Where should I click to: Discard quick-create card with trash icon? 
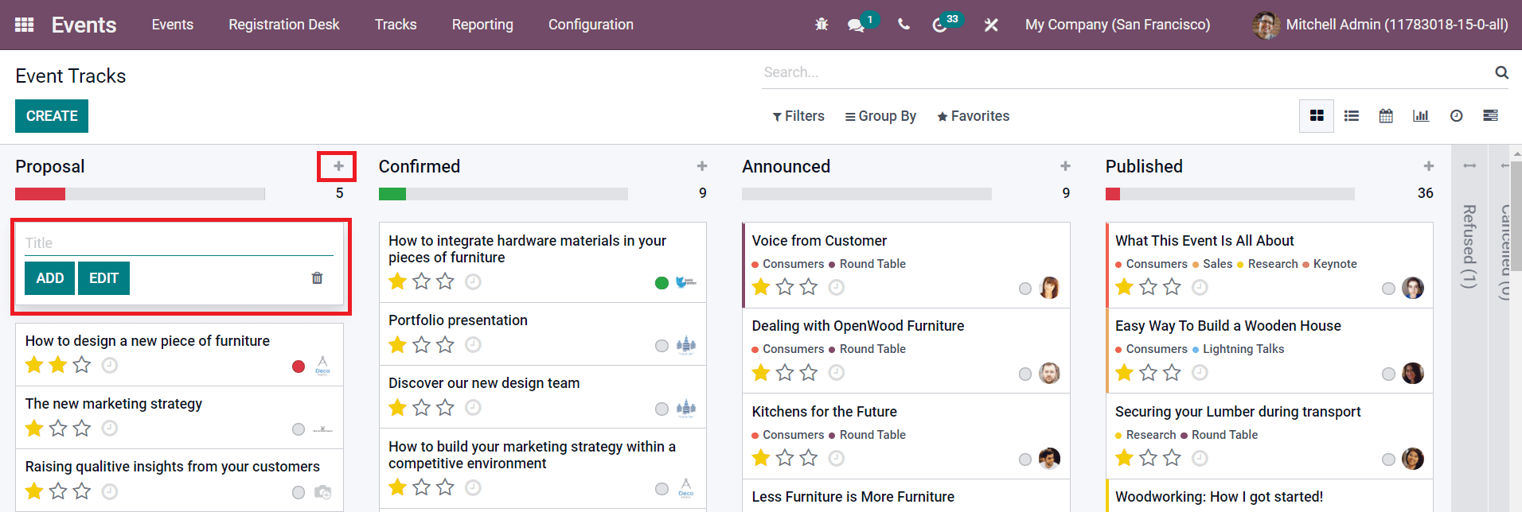point(317,278)
